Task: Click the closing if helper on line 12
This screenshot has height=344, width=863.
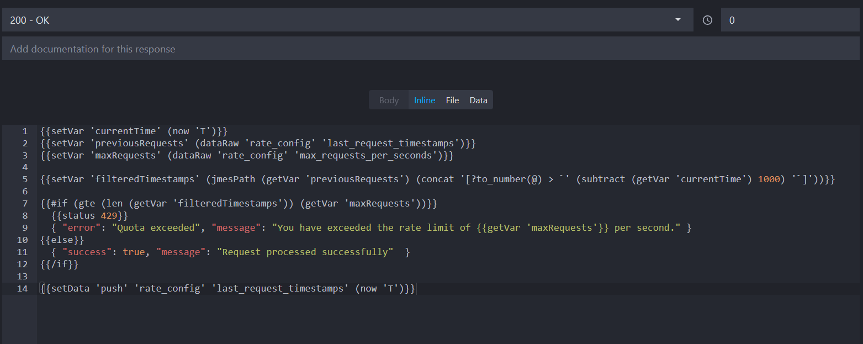Action: pyautogui.click(x=59, y=264)
